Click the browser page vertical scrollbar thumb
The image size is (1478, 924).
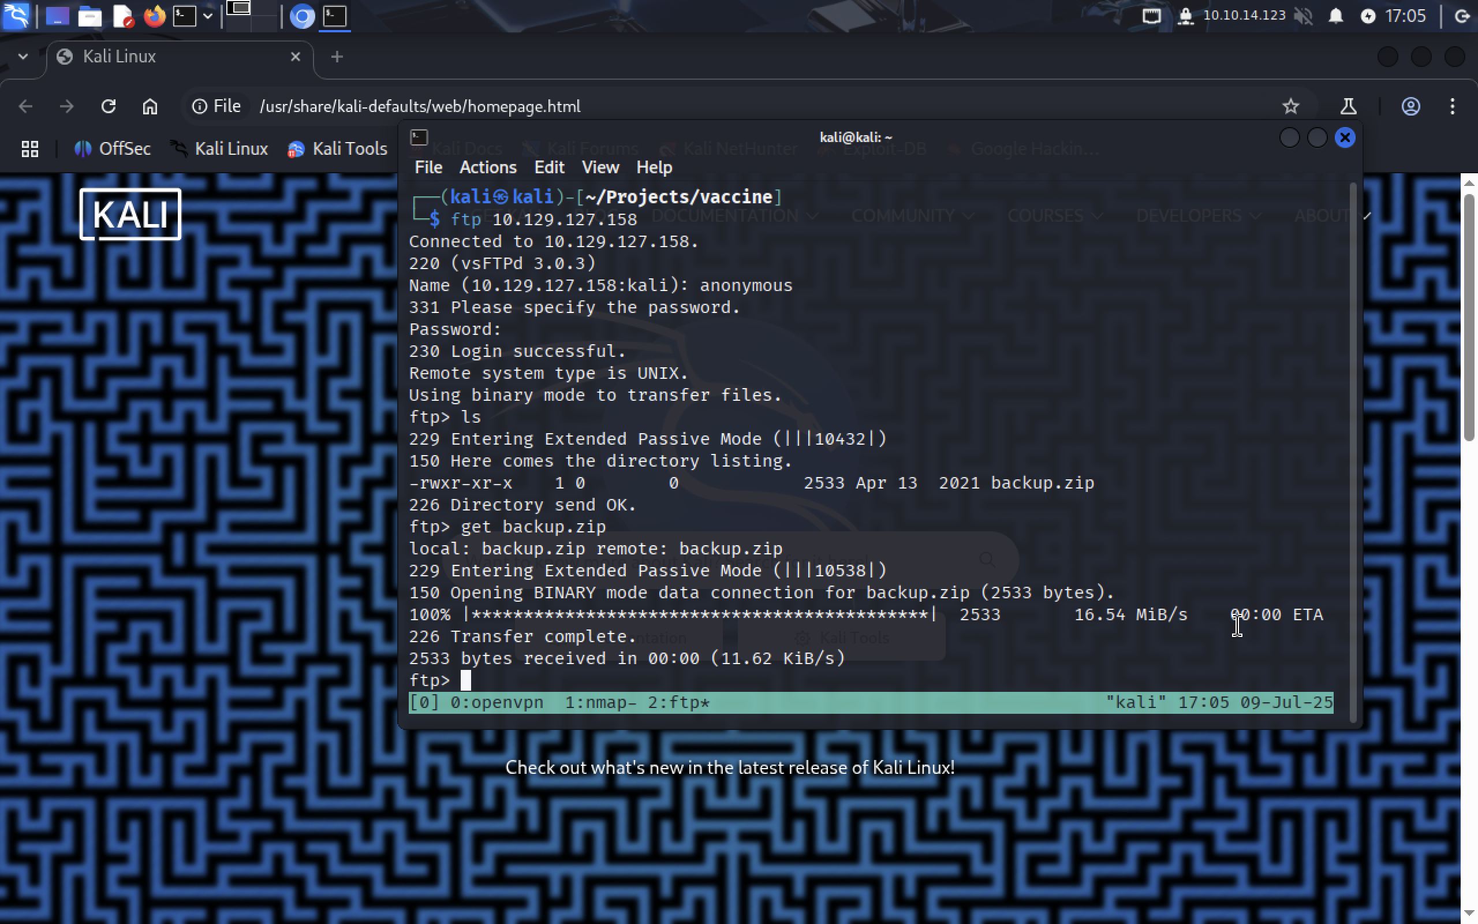pos(1469,316)
